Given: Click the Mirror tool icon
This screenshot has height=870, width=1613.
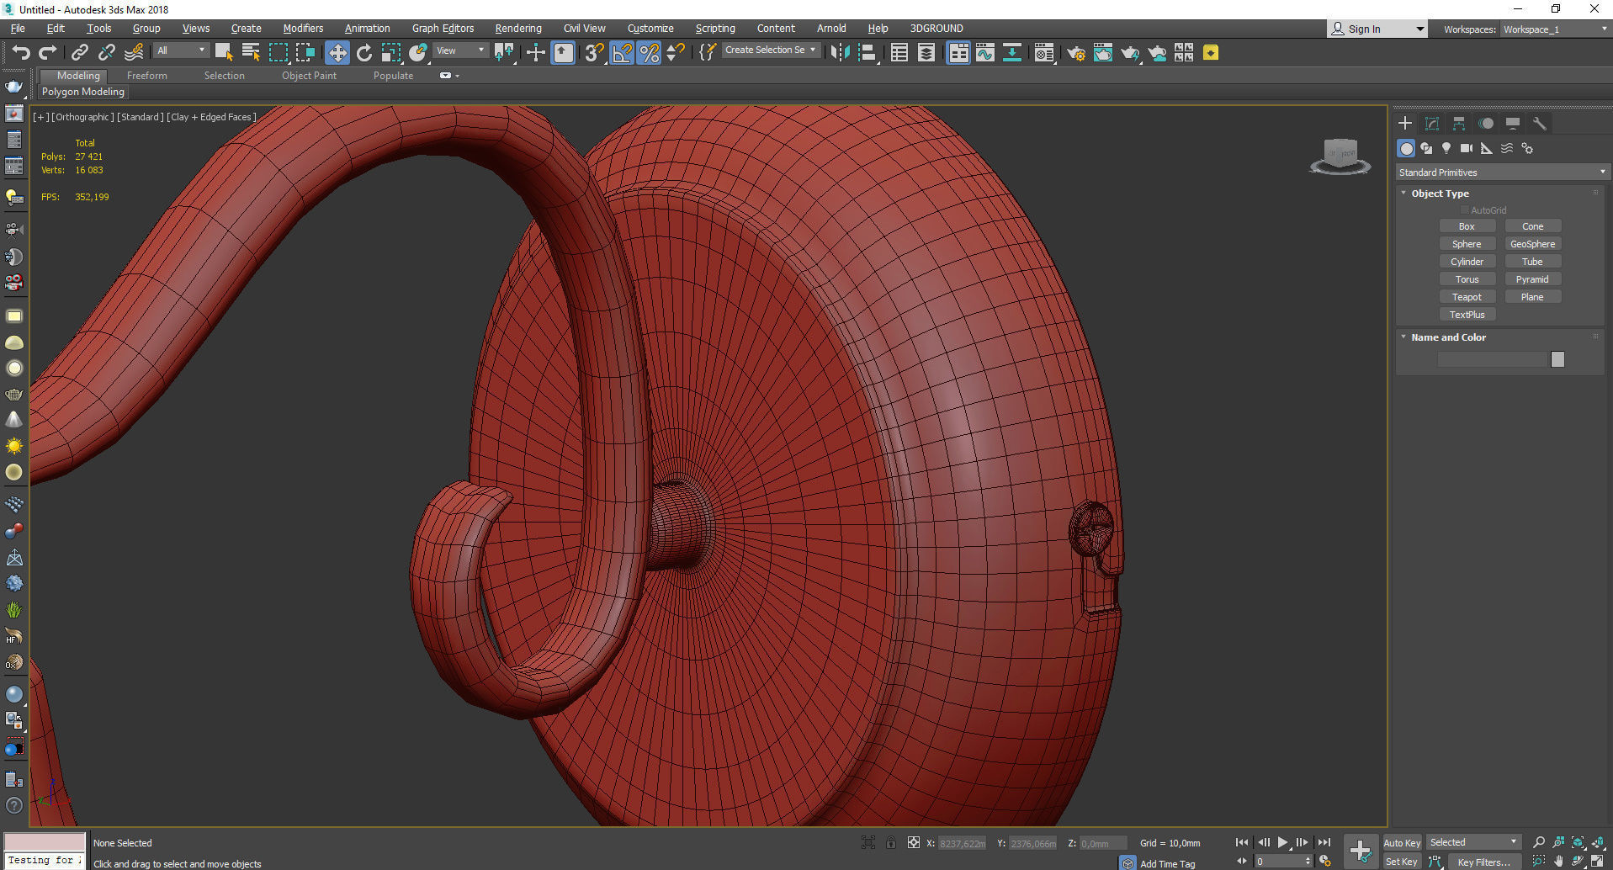Looking at the screenshot, I should tap(839, 53).
